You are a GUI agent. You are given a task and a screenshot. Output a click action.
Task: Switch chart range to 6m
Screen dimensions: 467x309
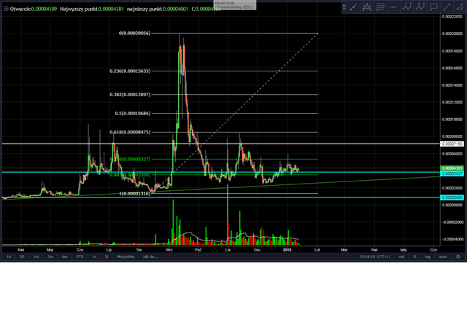pyautogui.click(x=65, y=257)
